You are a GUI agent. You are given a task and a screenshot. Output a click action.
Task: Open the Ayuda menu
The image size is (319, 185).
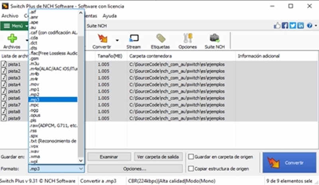click(110, 16)
